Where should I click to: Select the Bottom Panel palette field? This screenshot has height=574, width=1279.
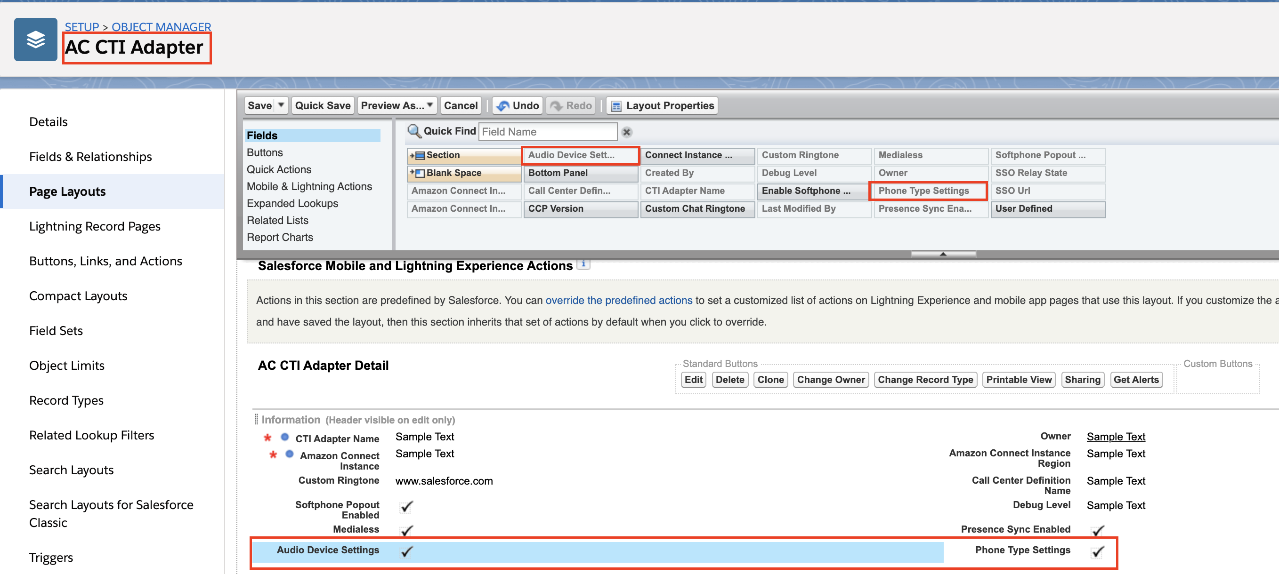pyautogui.click(x=581, y=173)
